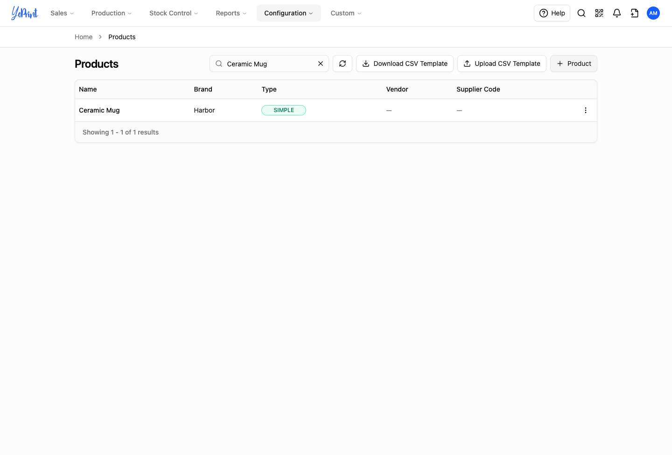
Task: Click the YoPrint logo
Action: click(25, 13)
